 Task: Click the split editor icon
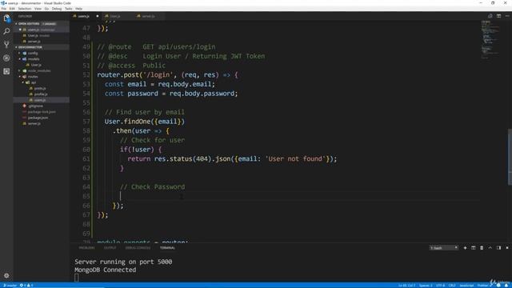498,16
